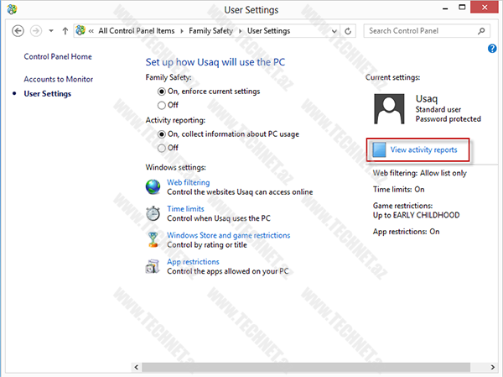Select Family Safety 'On, enforce current settings'
The width and height of the screenshot is (503, 377).
pos(162,92)
